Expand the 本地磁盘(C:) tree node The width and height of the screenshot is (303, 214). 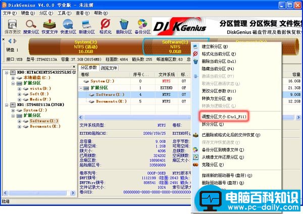[13, 78]
